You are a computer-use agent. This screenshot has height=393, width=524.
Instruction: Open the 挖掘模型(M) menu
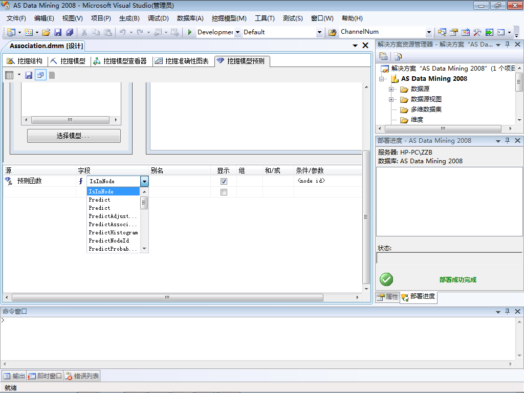(229, 18)
